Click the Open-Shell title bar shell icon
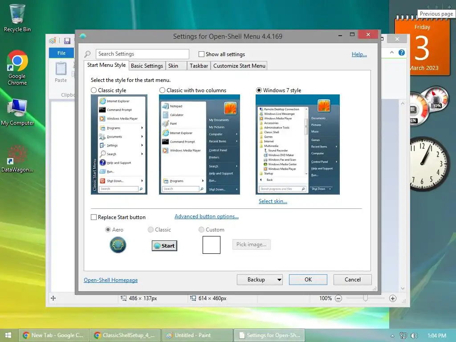The image size is (456, 342). [83, 36]
